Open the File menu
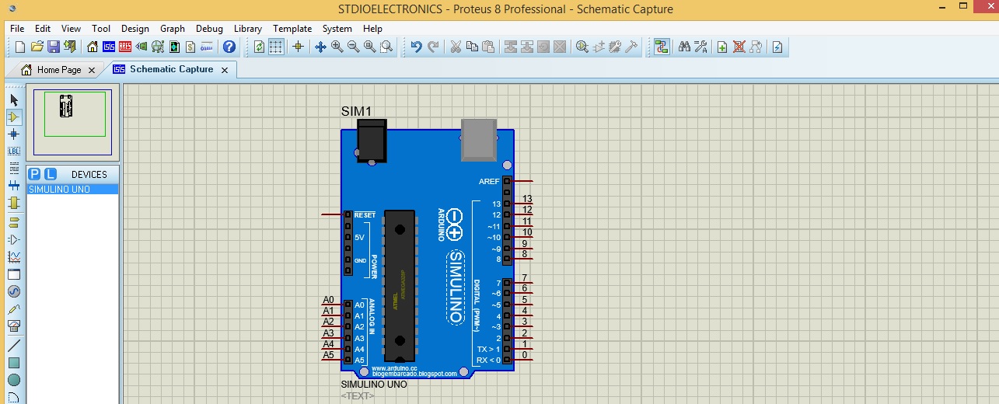Viewport: 999px width, 404px height. [17, 29]
